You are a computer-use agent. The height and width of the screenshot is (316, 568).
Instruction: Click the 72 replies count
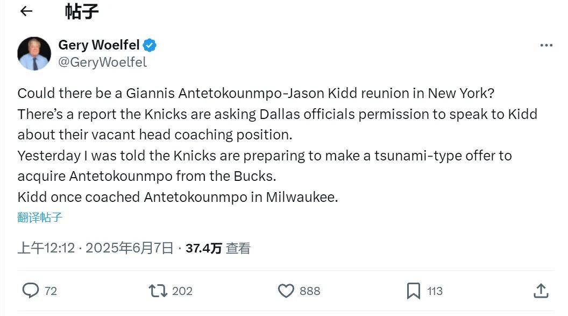coord(51,291)
